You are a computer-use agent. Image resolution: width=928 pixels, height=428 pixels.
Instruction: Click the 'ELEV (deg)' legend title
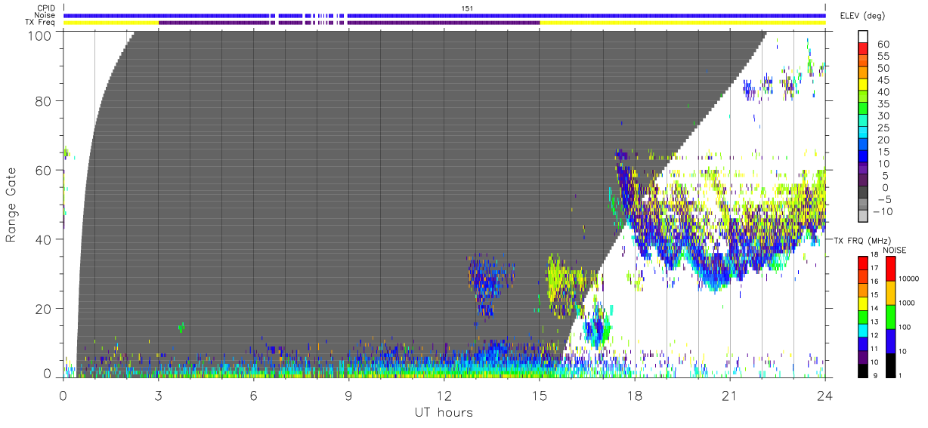click(x=862, y=16)
